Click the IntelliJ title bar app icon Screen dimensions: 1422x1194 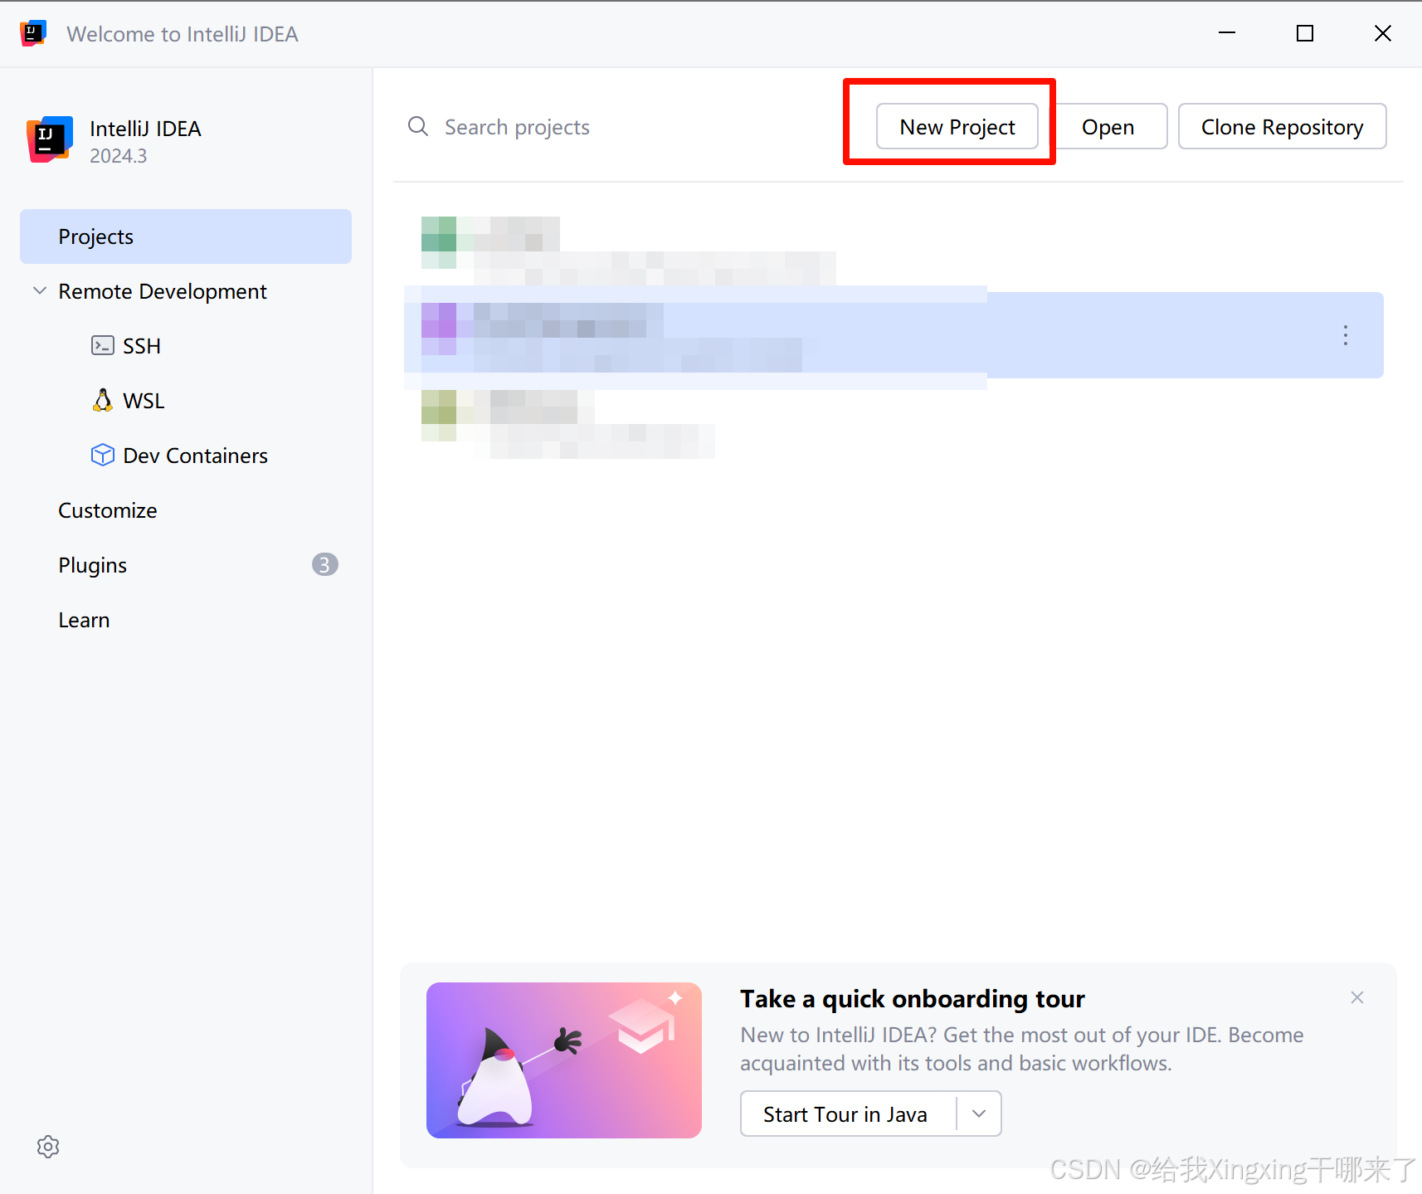[33, 33]
